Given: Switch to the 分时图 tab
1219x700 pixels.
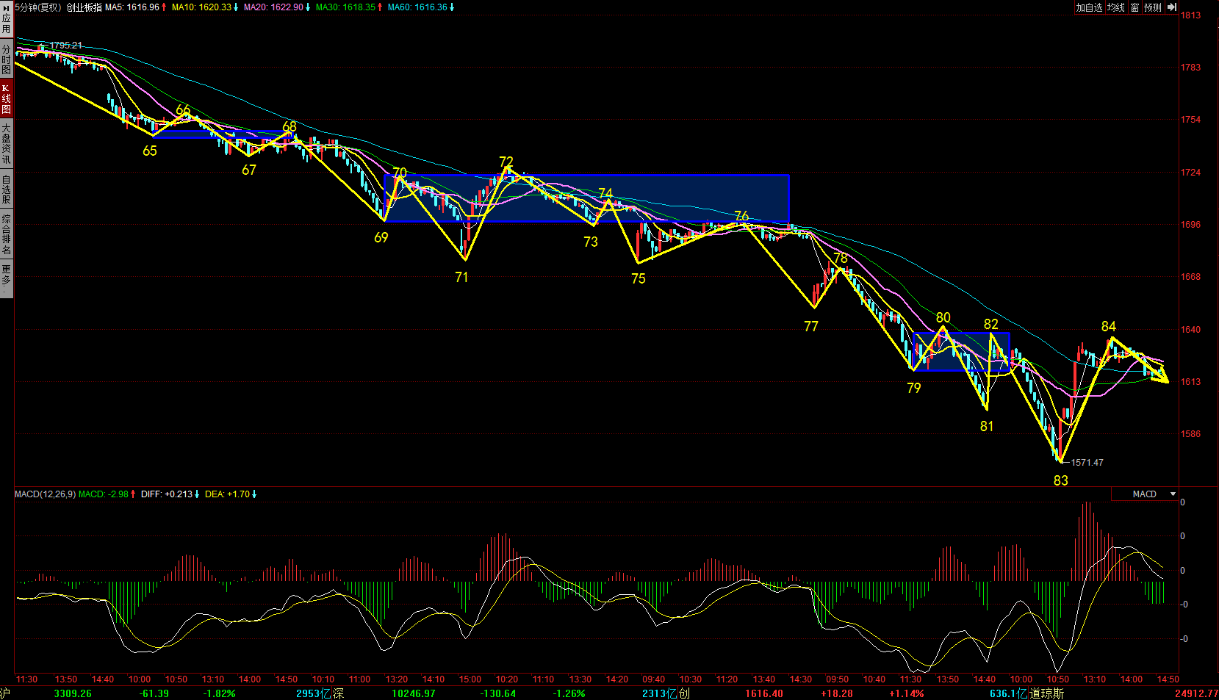Looking at the screenshot, I should (x=6, y=59).
